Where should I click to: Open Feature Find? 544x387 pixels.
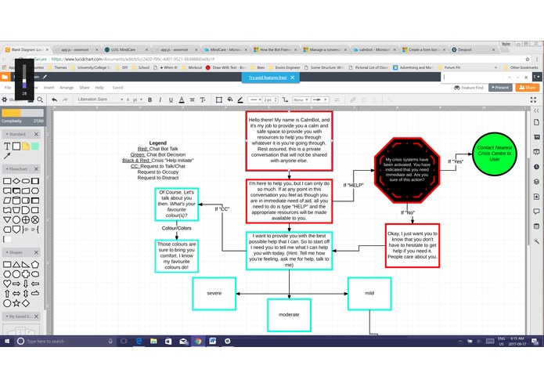[x=468, y=88]
